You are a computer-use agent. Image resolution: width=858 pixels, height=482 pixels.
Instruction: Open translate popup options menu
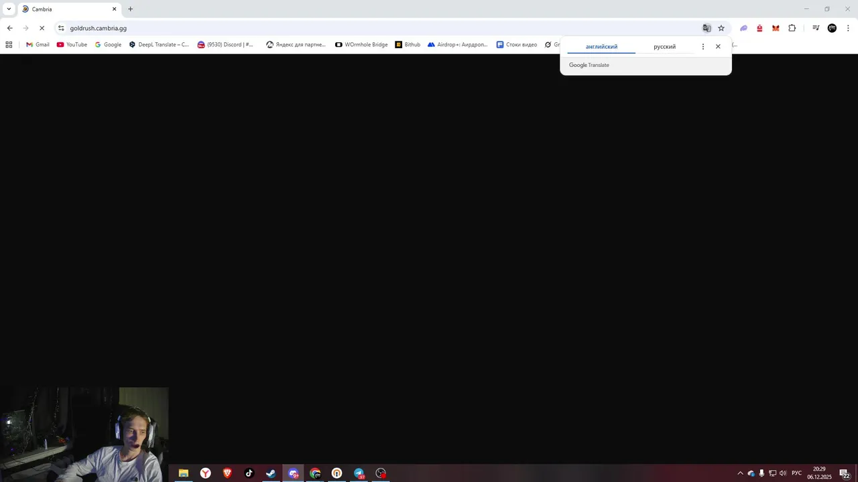point(702,47)
